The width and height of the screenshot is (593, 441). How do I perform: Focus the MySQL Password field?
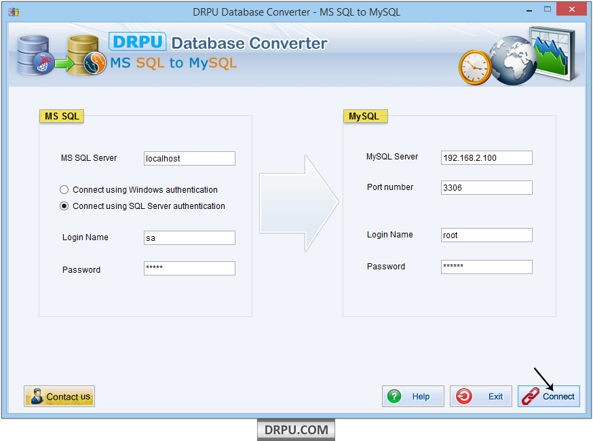click(486, 267)
